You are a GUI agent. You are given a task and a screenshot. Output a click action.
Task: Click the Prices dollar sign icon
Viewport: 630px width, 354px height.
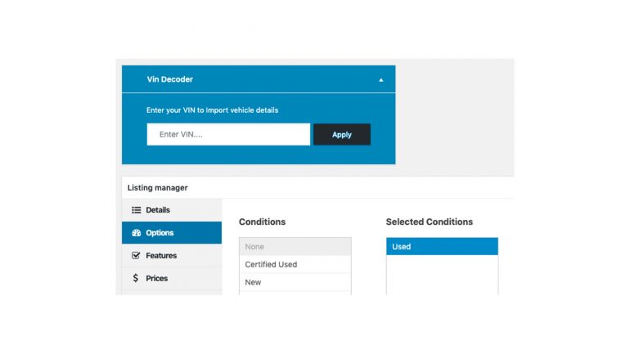tap(135, 278)
